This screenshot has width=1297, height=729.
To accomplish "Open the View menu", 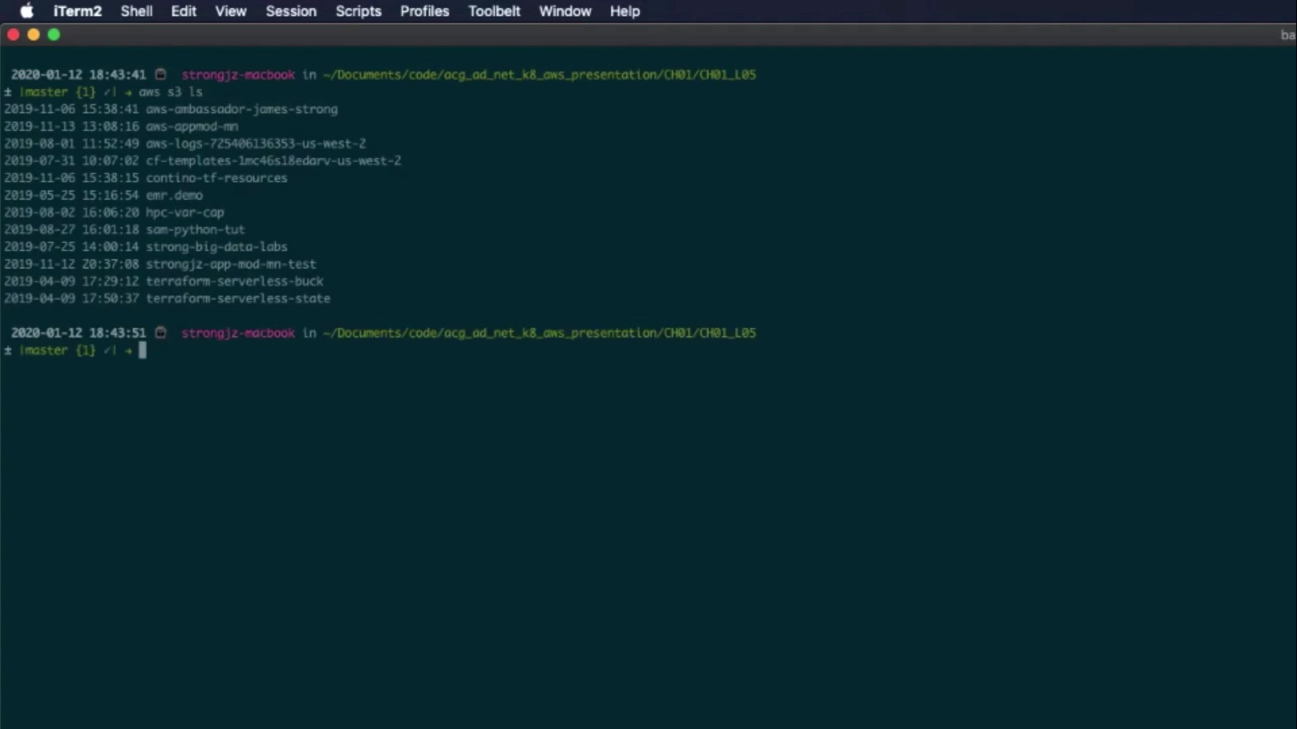I will click(230, 11).
